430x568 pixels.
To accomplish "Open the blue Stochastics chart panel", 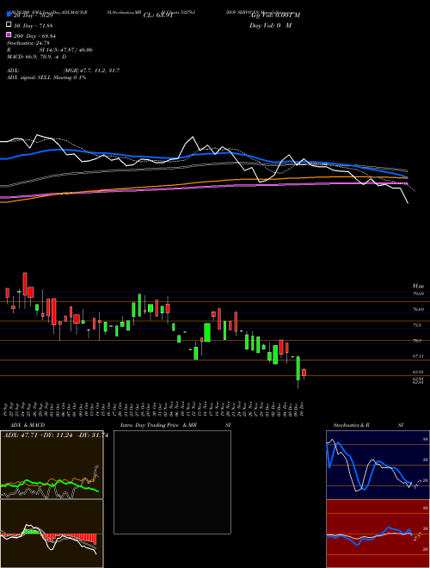I will pos(378,465).
